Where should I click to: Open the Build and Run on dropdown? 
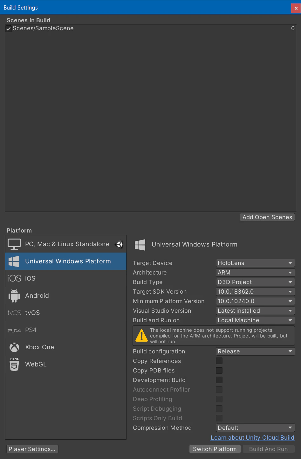point(256,320)
